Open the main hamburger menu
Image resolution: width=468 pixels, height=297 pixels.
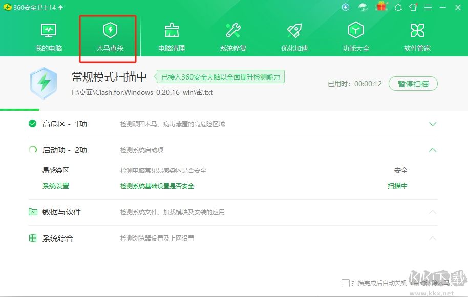(428, 8)
